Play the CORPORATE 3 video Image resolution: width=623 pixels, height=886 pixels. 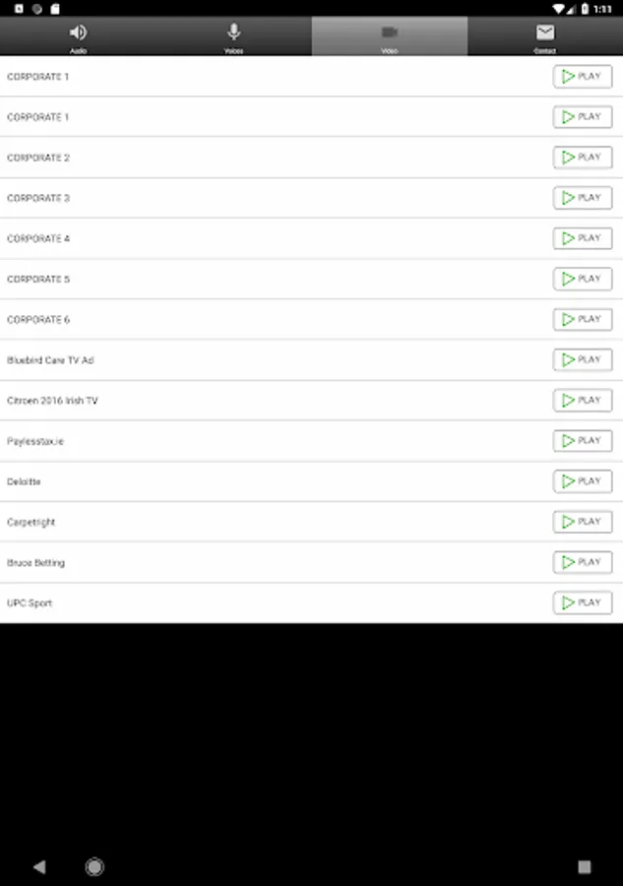pos(583,198)
